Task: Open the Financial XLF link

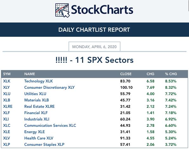Action: [36, 113]
